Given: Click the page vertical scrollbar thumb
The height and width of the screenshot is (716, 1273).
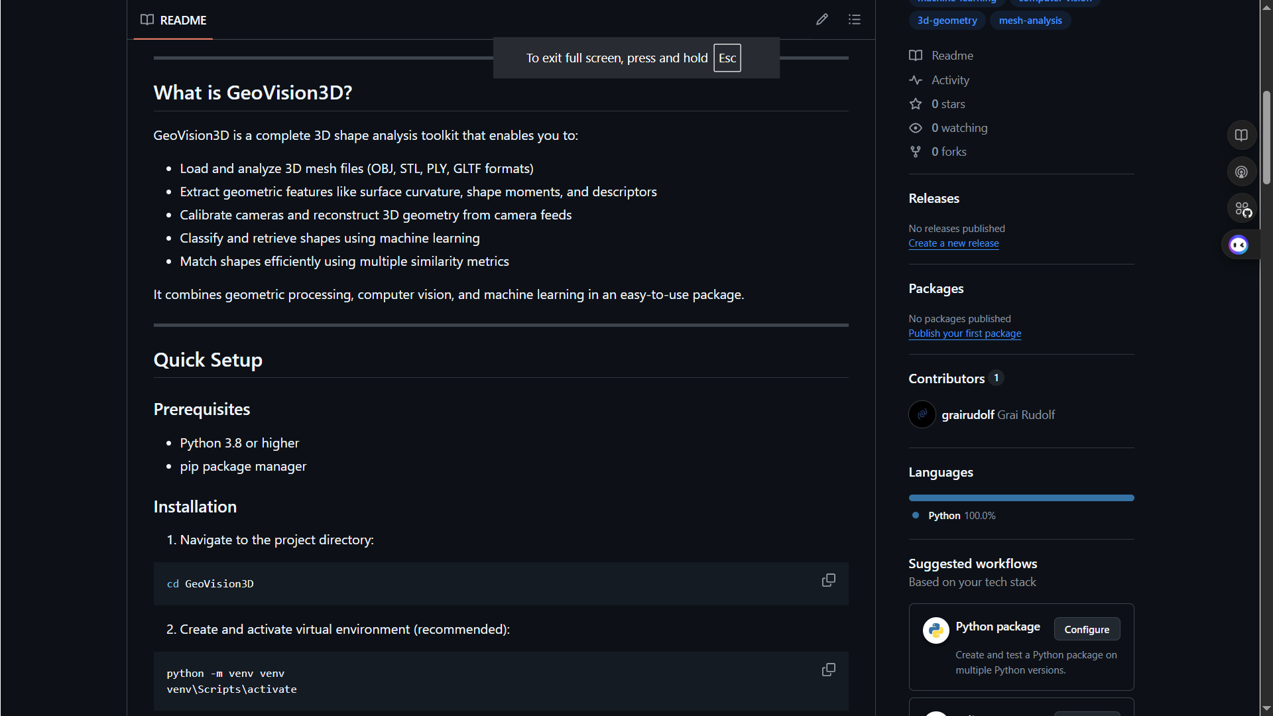Looking at the screenshot, I should click(x=1267, y=138).
